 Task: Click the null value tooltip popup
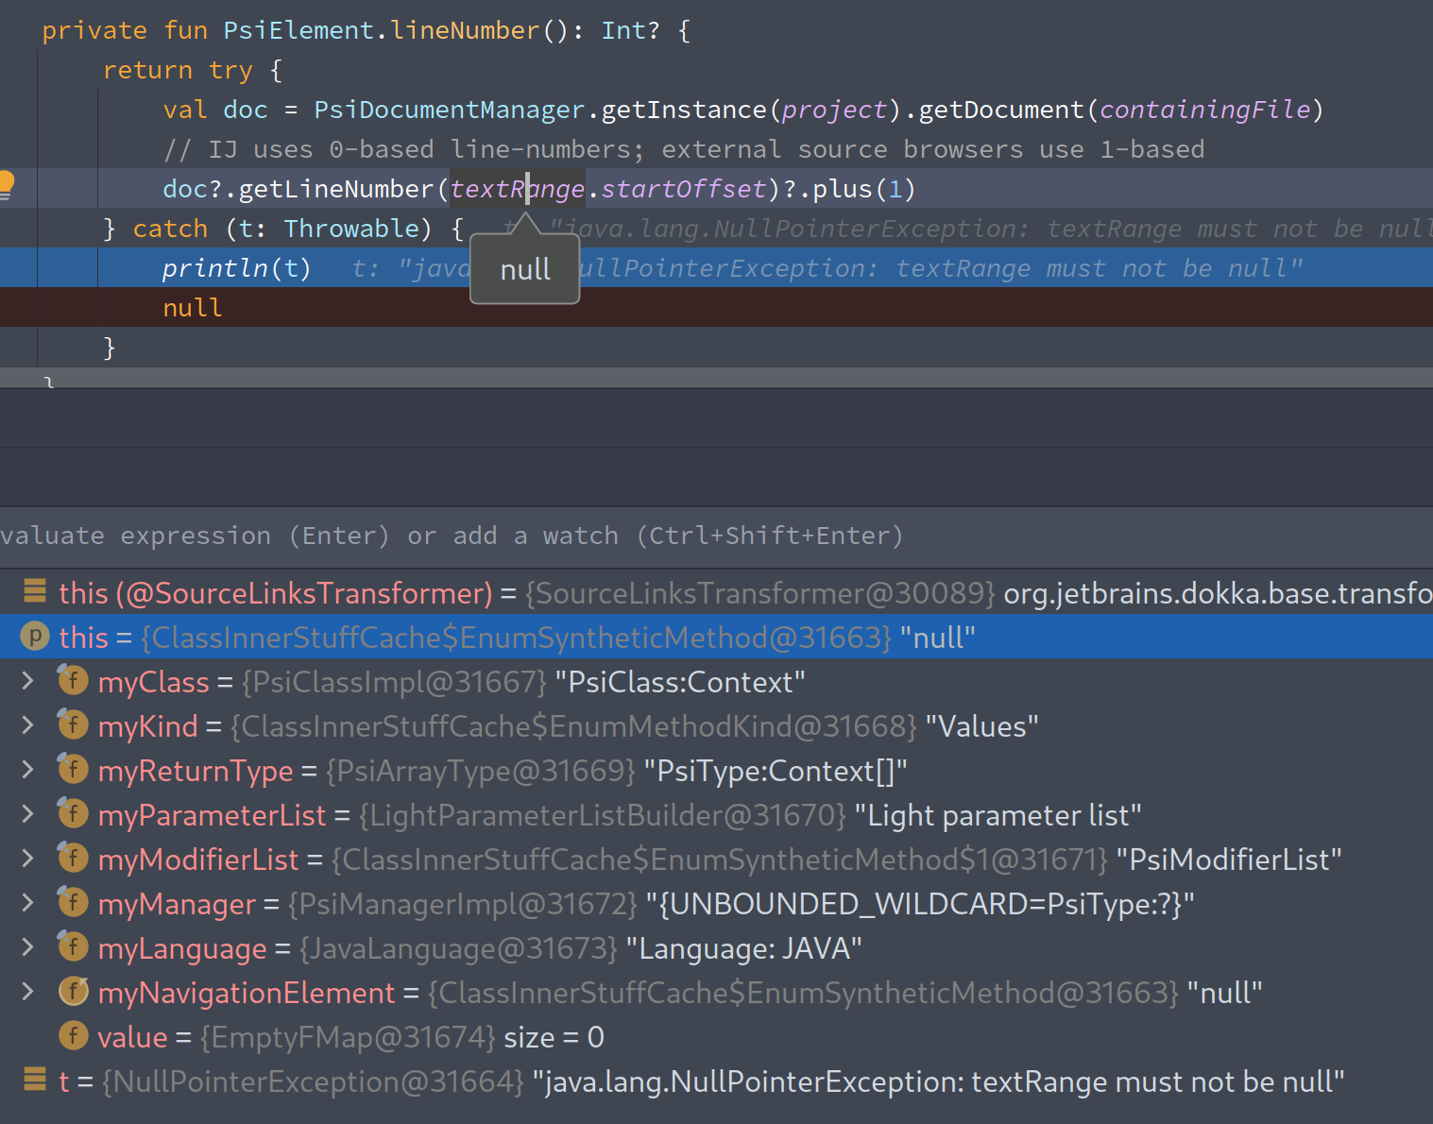[525, 269]
